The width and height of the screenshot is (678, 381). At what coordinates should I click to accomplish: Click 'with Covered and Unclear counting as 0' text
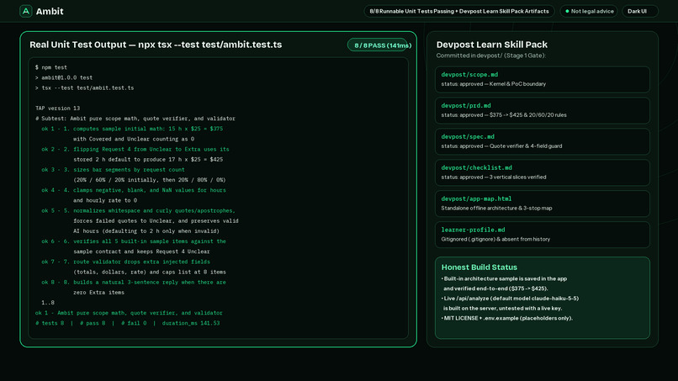(134, 139)
